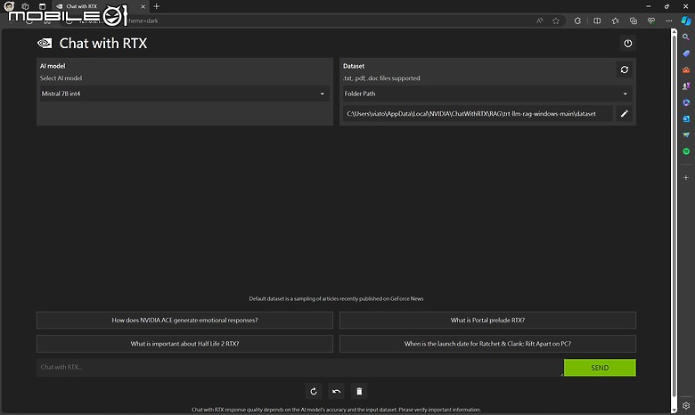
Task: Open Browser essentials heart icon
Action: coord(651,20)
